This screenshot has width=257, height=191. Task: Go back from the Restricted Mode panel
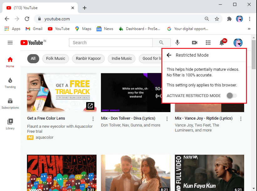pos(169,55)
